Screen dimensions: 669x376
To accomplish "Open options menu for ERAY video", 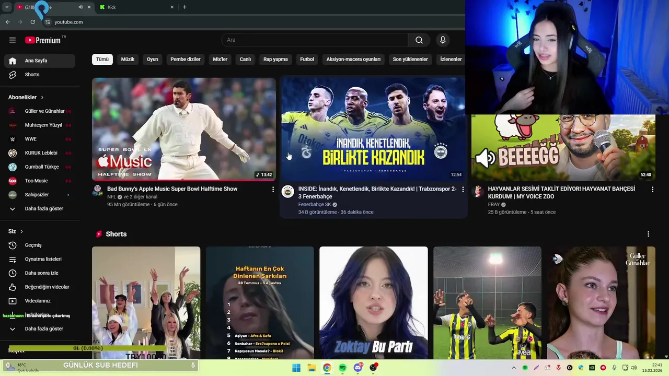I will point(652,190).
